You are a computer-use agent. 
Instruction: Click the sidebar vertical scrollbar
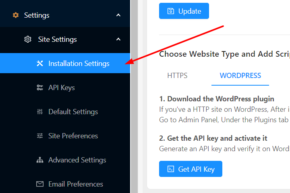(x=134, y=96)
